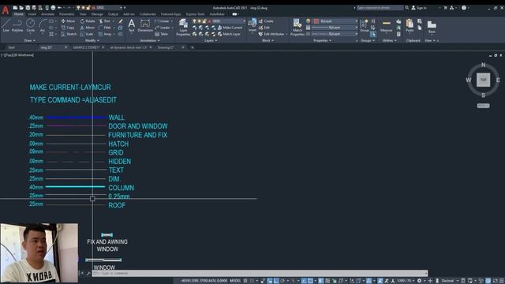Click the Measure tool
The height and width of the screenshot is (284, 505).
386,25
